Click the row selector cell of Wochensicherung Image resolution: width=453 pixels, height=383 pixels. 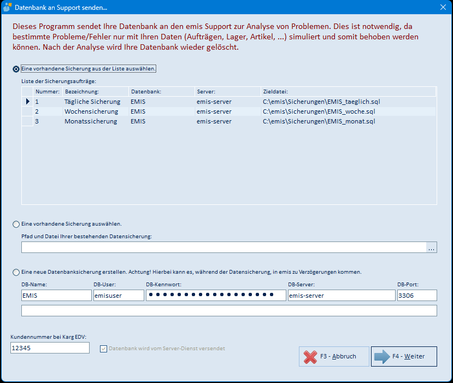click(x=27, y=111)
